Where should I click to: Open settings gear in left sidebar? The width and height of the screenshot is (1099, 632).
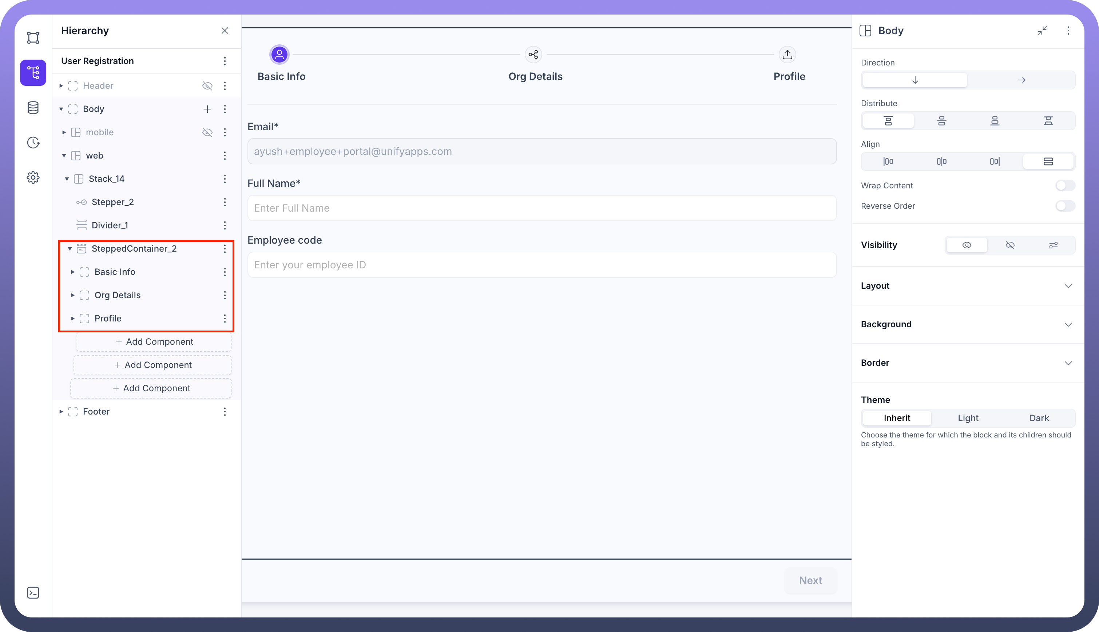tap(33, 177)
